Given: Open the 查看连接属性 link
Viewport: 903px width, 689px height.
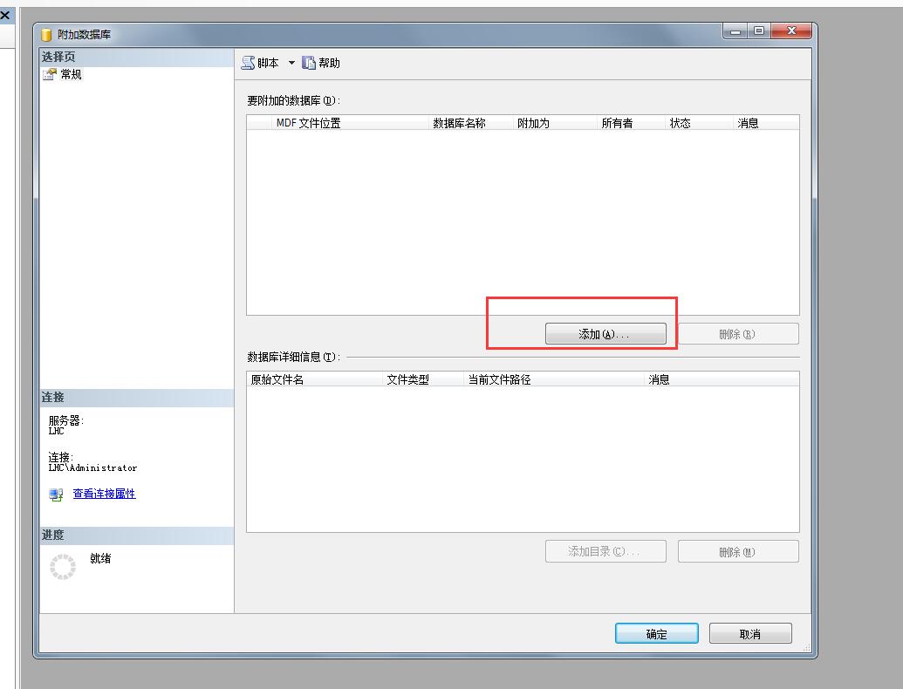Looking at the screenshot, I should coord(104,494).
